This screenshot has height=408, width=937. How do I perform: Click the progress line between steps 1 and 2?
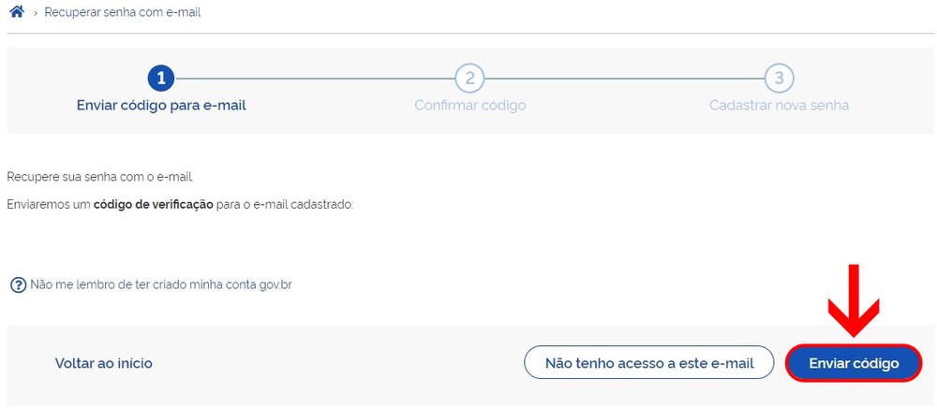[315, 78]
